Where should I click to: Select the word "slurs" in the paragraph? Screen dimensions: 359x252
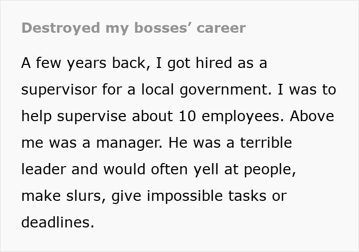[x=83, y=196]
